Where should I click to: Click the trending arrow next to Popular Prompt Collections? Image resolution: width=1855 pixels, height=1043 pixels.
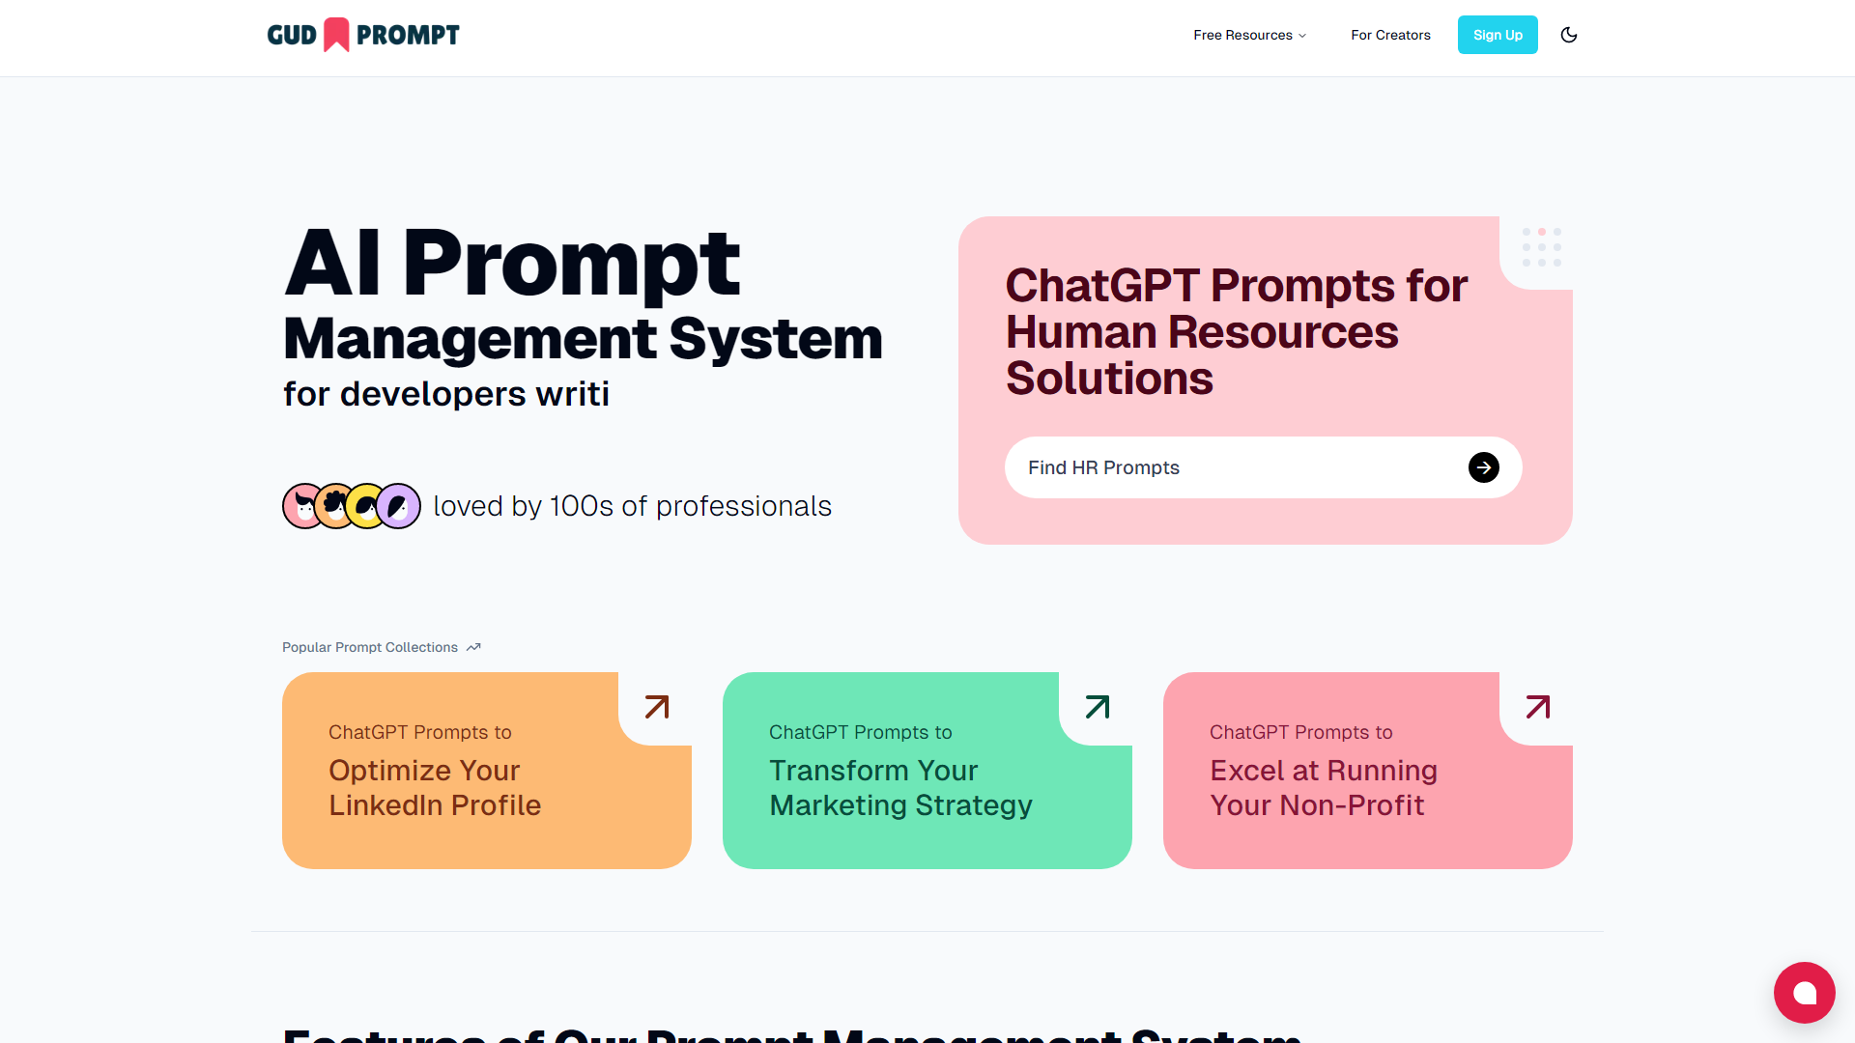pos(475,647)
